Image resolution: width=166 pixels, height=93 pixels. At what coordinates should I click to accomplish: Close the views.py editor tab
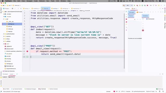coord(49,9)
